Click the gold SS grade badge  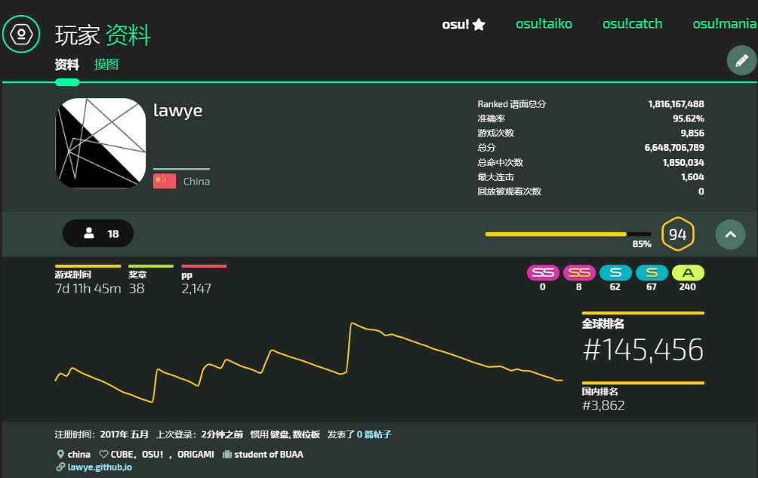pyautogui.click(x=578, y=273)
